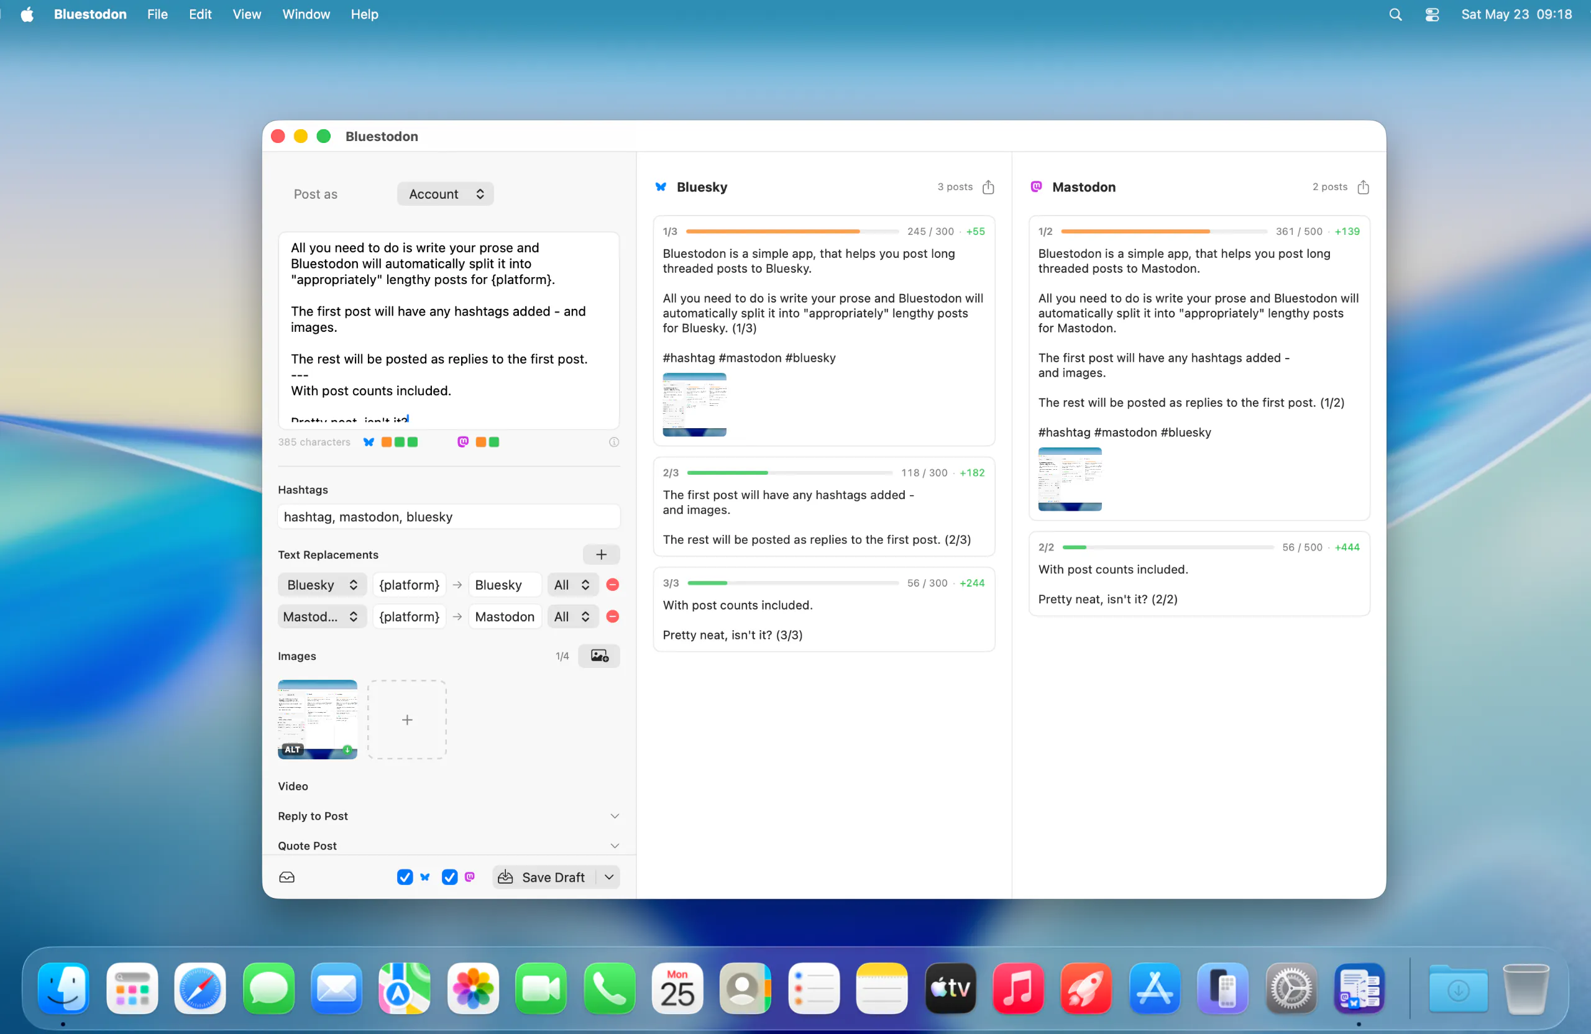Open the image picker button
Screen dimensions: 1591x1034
coord(599,656)
